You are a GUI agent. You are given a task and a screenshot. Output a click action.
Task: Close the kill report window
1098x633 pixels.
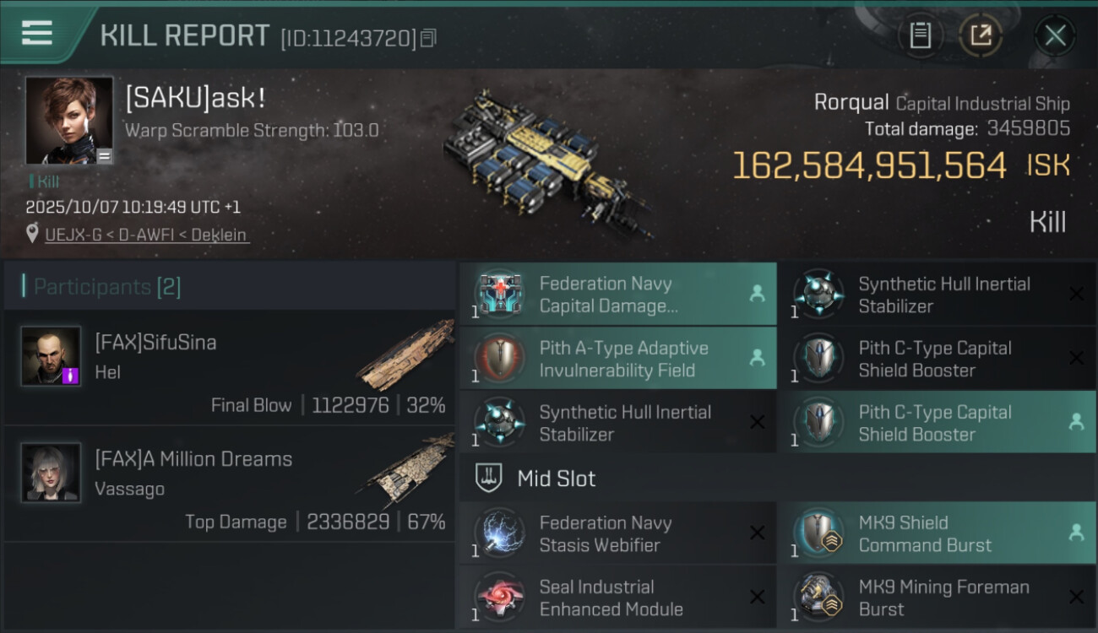click(x=1055, y=35)
